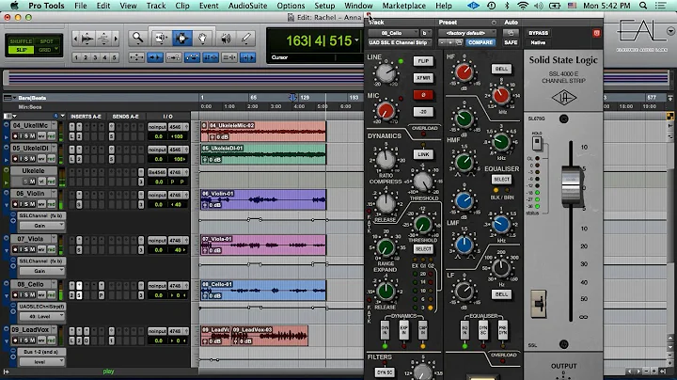Select the Pencil tool
The height and width of the screenshot is (380, 677).
click(246, 39)
